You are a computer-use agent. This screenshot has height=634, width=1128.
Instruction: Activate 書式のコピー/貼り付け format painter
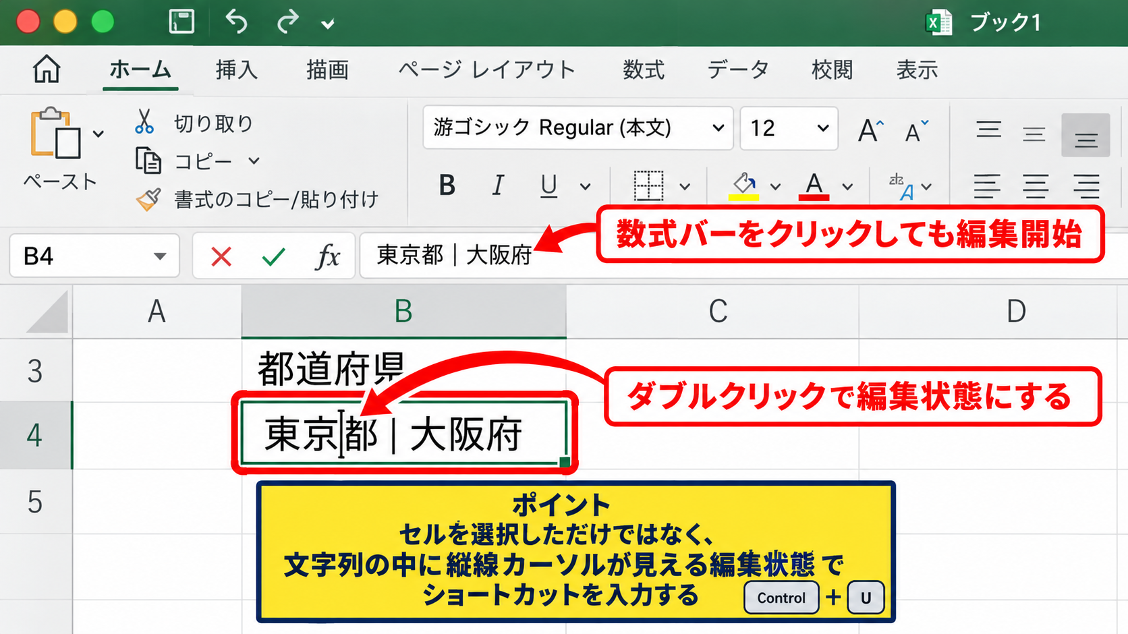tap(258, 200)
